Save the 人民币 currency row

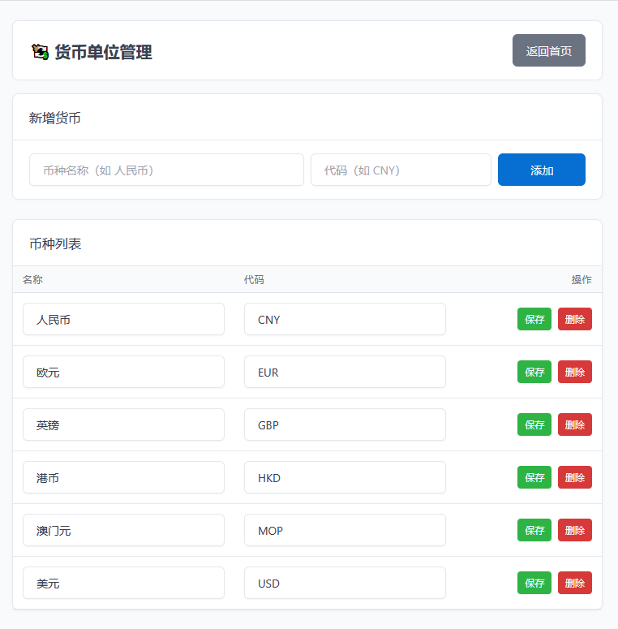pyautogui.click(x=534, y=319)
